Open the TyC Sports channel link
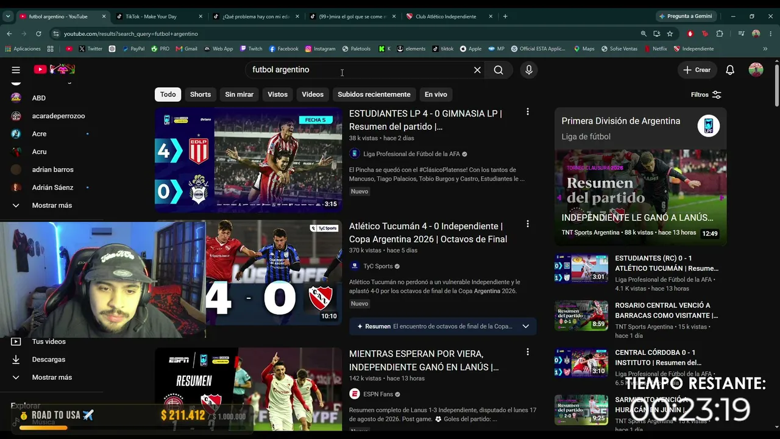 tap(378, 266)
